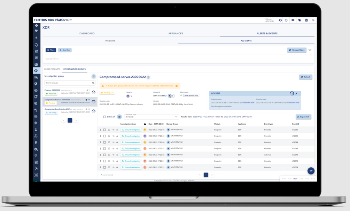The width and height of the screenshot is (350, 211).
Task: Bookmark the event row 672355
Action: (109, 136)
